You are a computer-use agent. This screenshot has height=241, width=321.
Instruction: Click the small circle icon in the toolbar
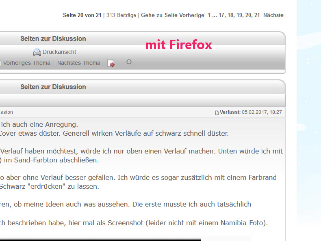(x=129, y=62)
